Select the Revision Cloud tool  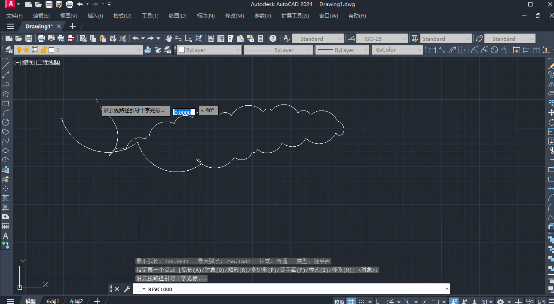pos(6,132)
